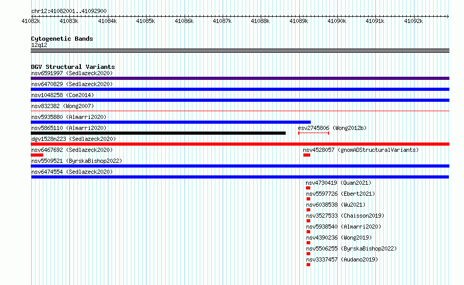Click the 41091k ruler tick label
This screenshot has height=285, width=464.
coord(375,21)
